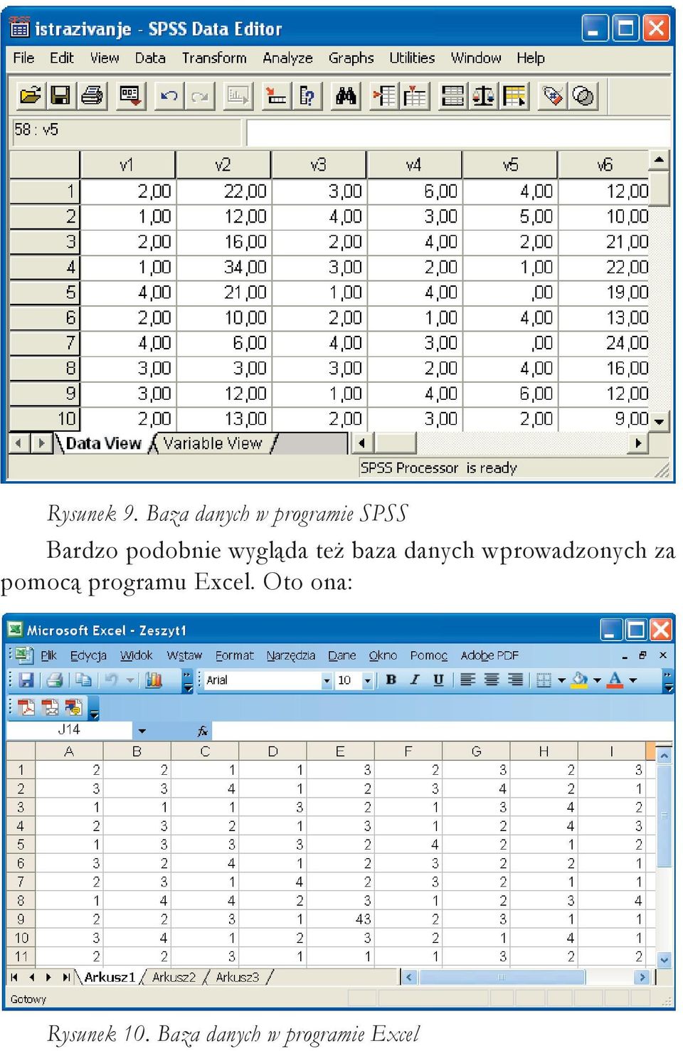Click the fx insert function icon
Screen dimensions: 683x1051
click(203, 731)
